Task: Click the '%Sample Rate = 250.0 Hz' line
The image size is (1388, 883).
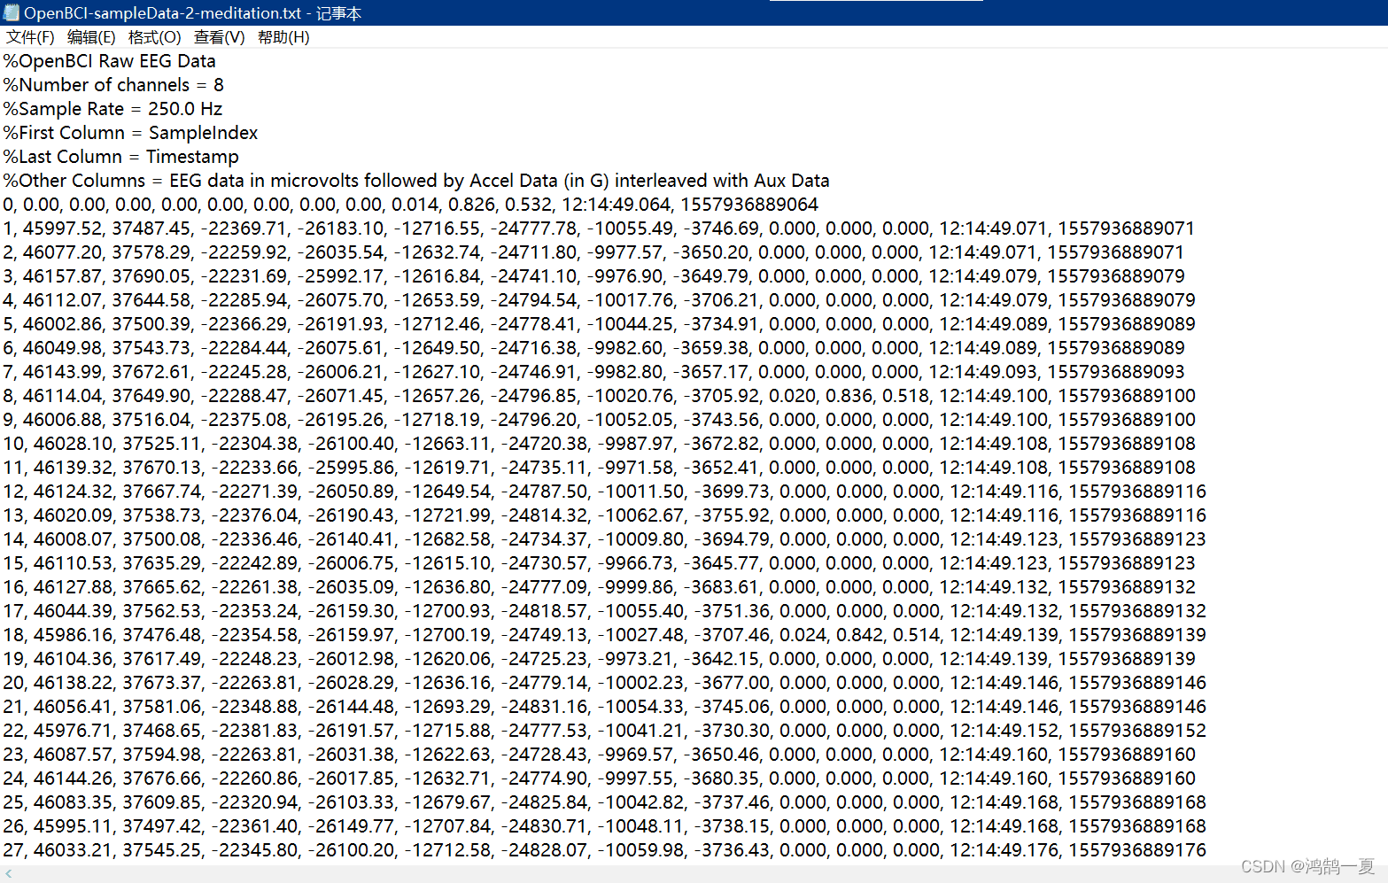Action: 112,109
